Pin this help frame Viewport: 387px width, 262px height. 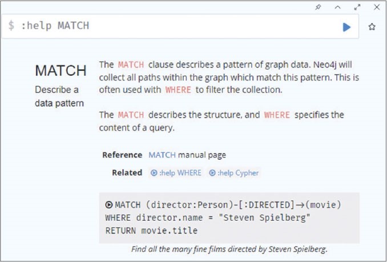(318, 7)
